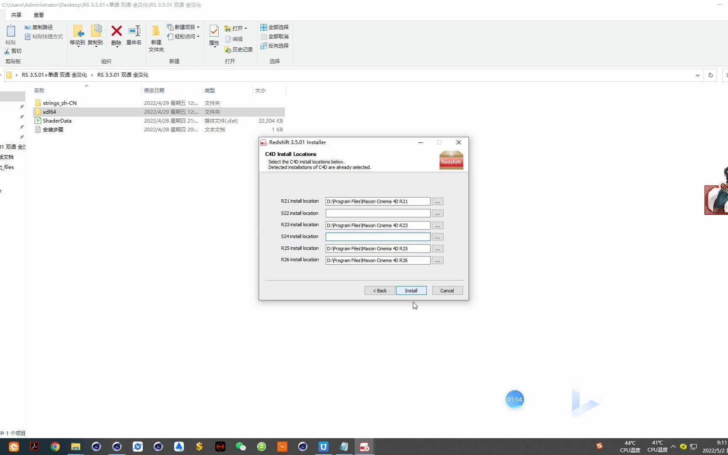Cancel the Redshift installer

coord(447,291)
